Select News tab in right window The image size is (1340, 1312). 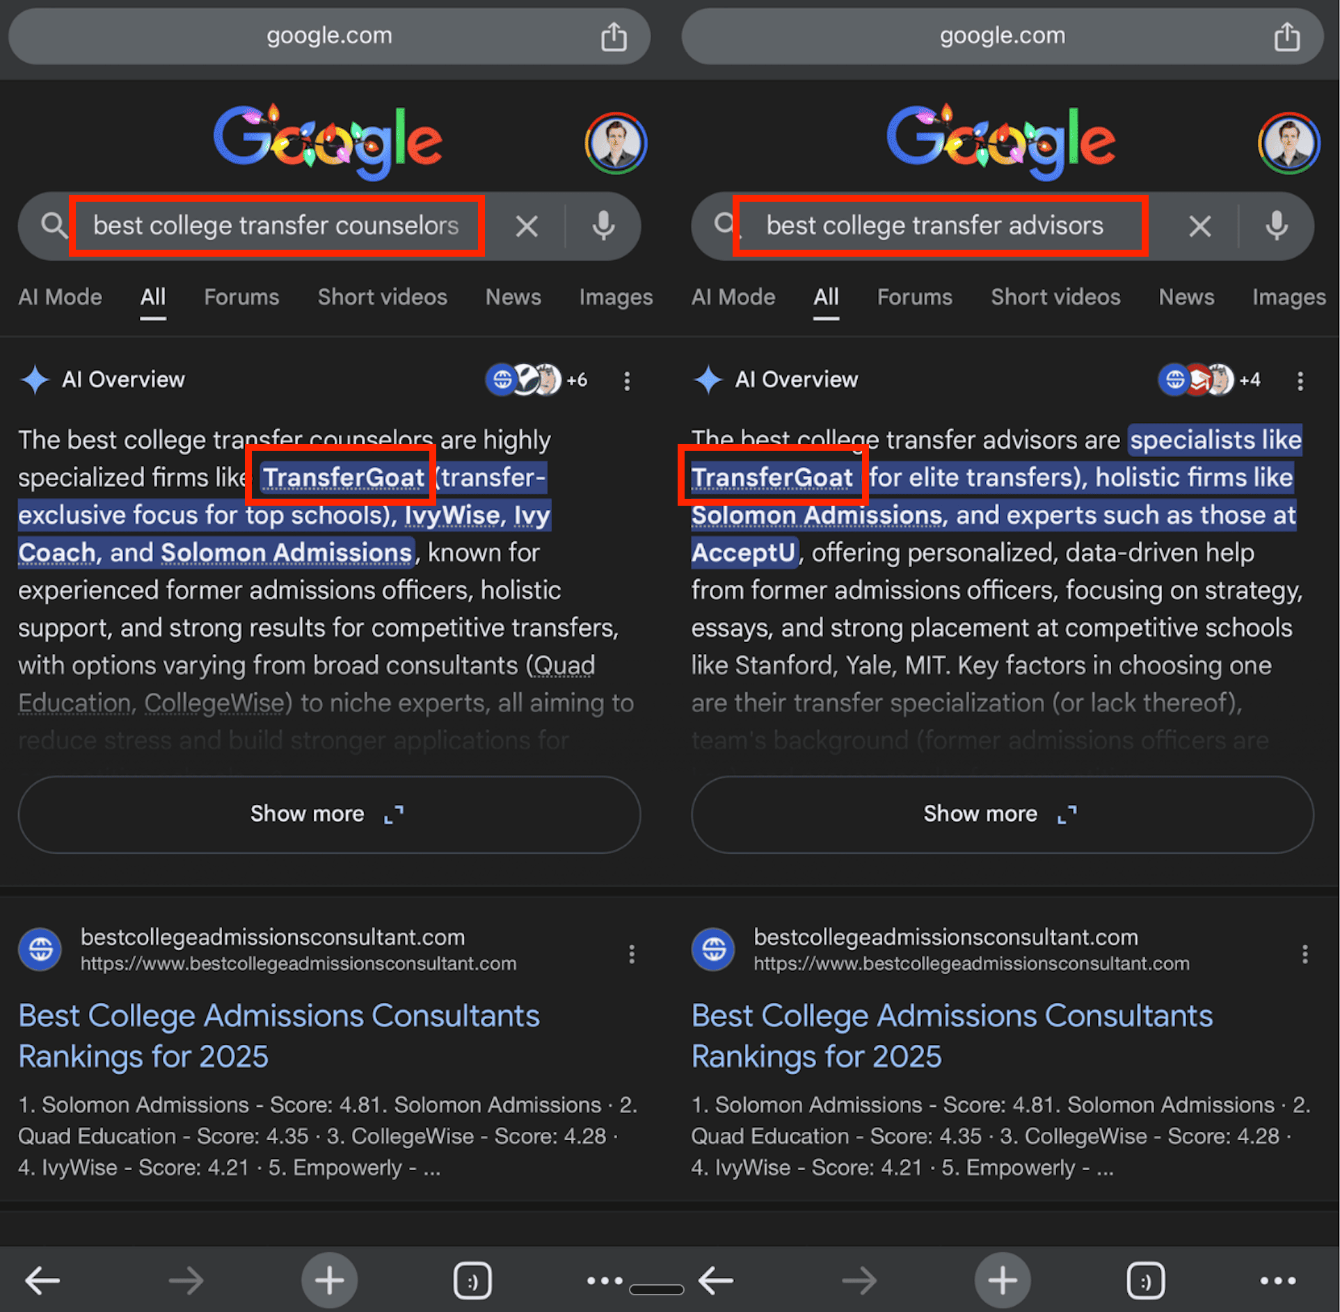(x=1187, y=297)
